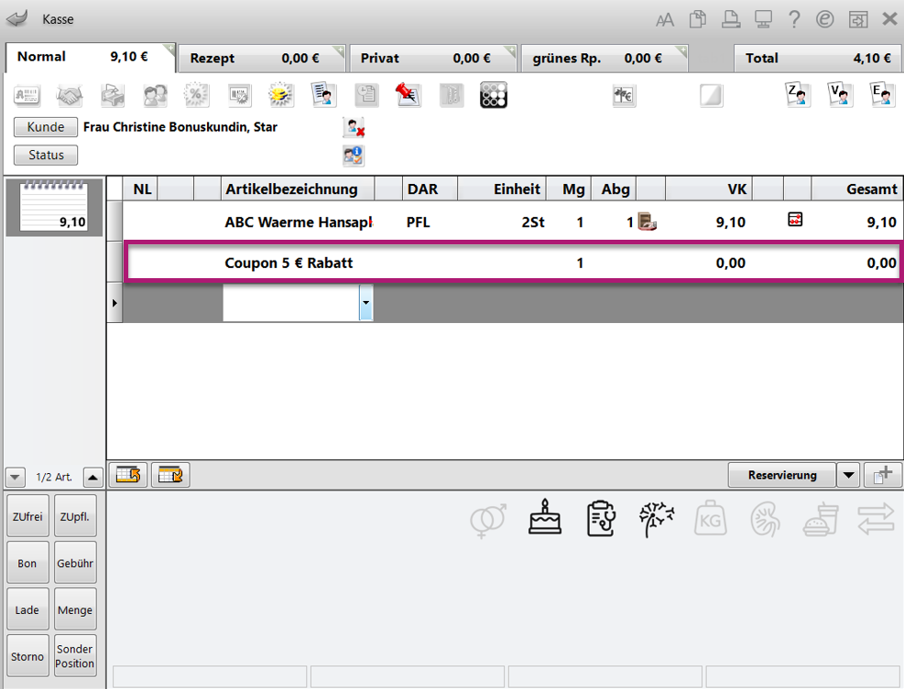This screenshot has height=689, width=904.
Task: Click the printer icon in title bar
Action: coord(730,19)
